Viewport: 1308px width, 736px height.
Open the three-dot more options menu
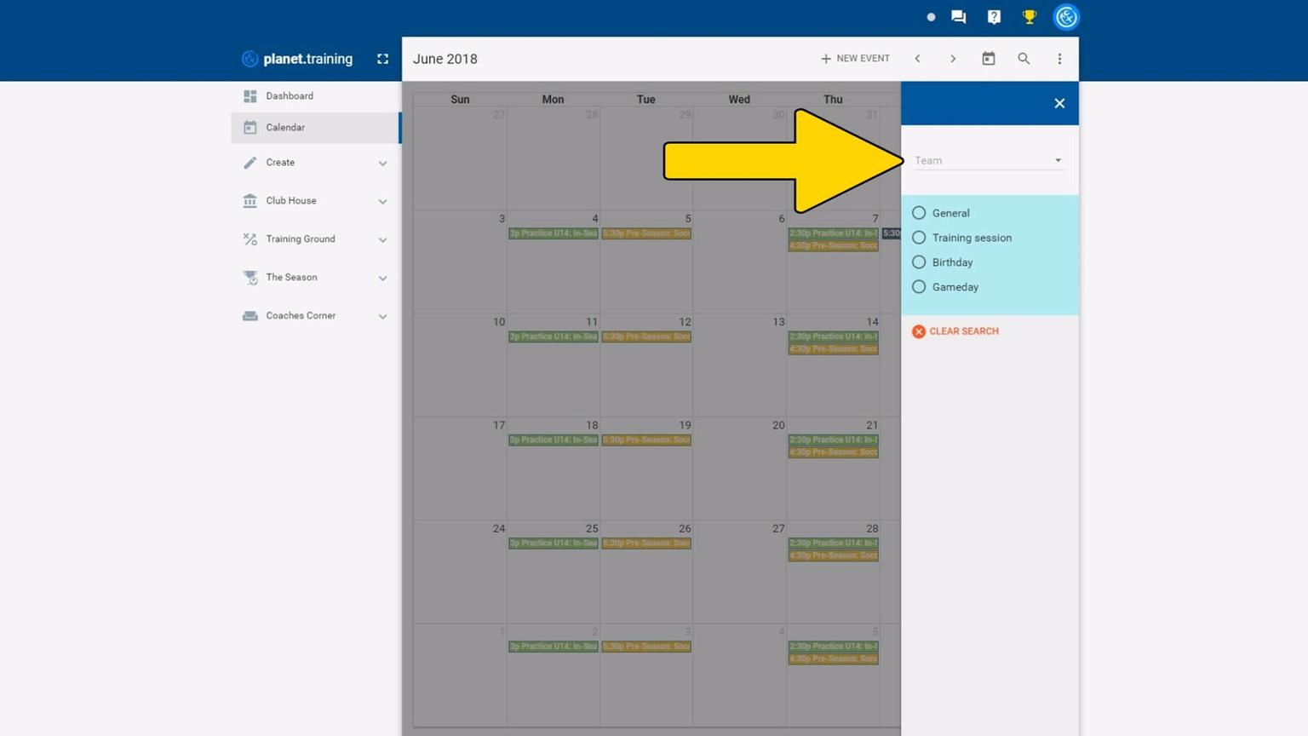1059,59
